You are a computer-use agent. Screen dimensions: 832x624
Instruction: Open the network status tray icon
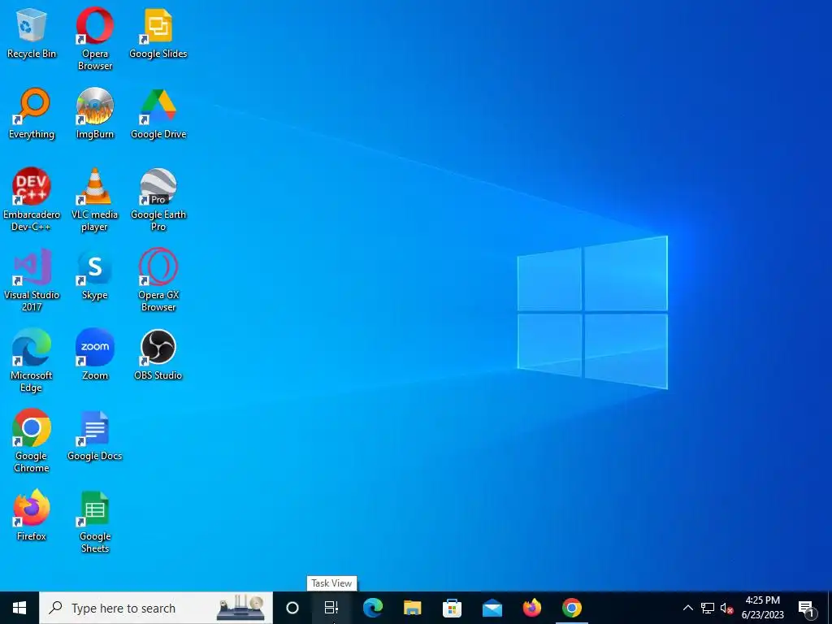click(x=708, y=608)
